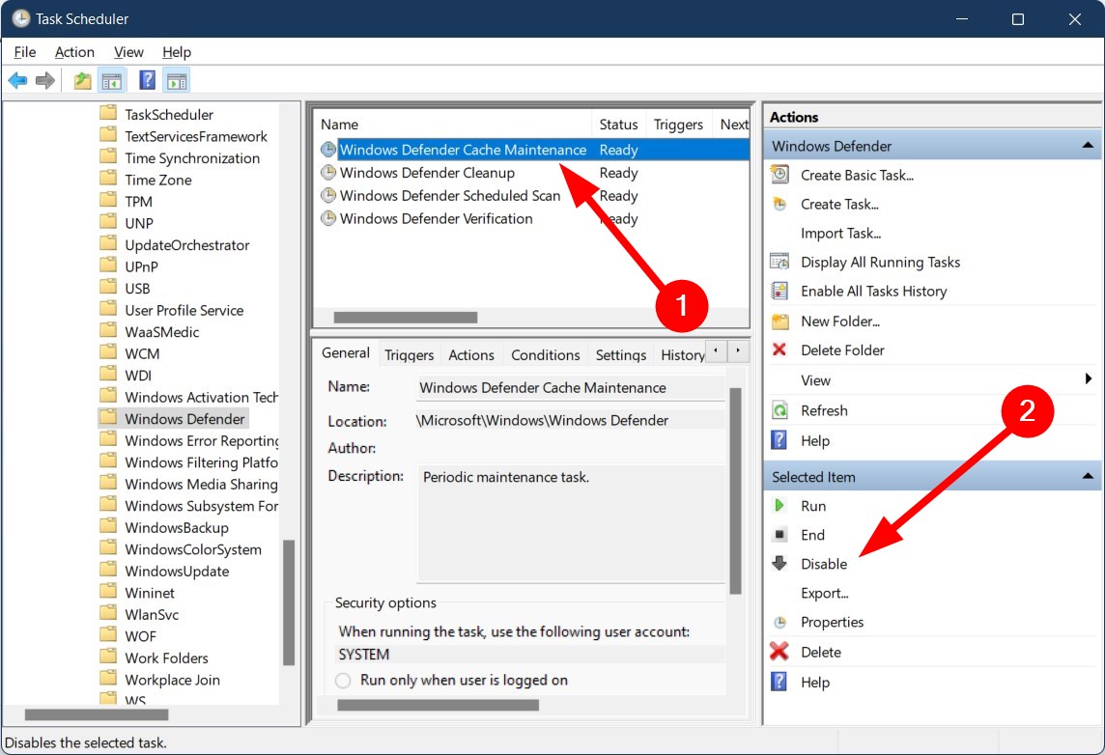
Task: Click the Back arrow toolbar icon
Action: click(x=17, y=80)
